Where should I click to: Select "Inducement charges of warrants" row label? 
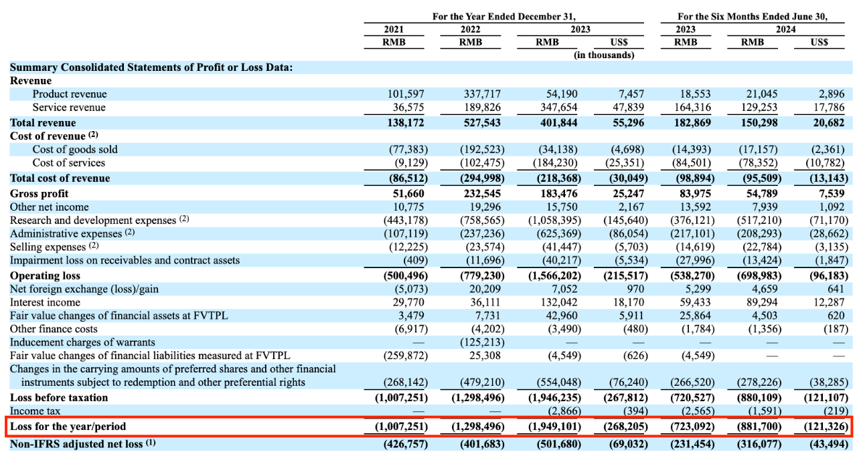click(82, 342)
